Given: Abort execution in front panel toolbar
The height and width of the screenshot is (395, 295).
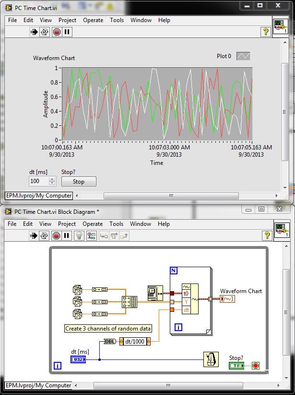Looking at the screenshot, I should [x=57, y=32].
